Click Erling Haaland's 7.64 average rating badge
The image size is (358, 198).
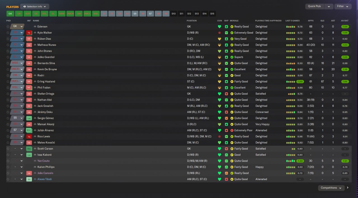point(345,82)
